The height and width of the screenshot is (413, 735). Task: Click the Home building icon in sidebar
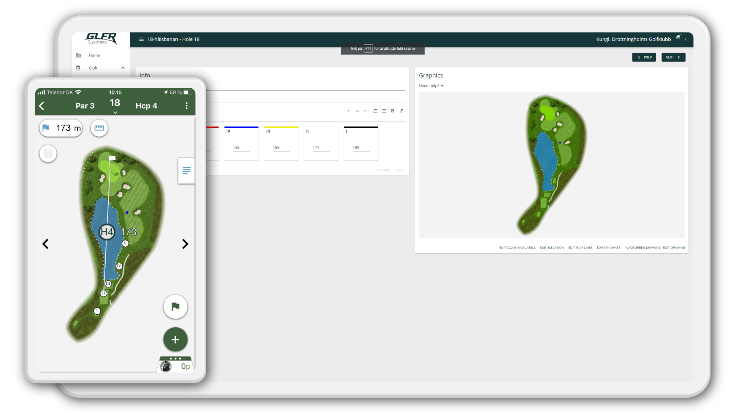pos(78,55)
